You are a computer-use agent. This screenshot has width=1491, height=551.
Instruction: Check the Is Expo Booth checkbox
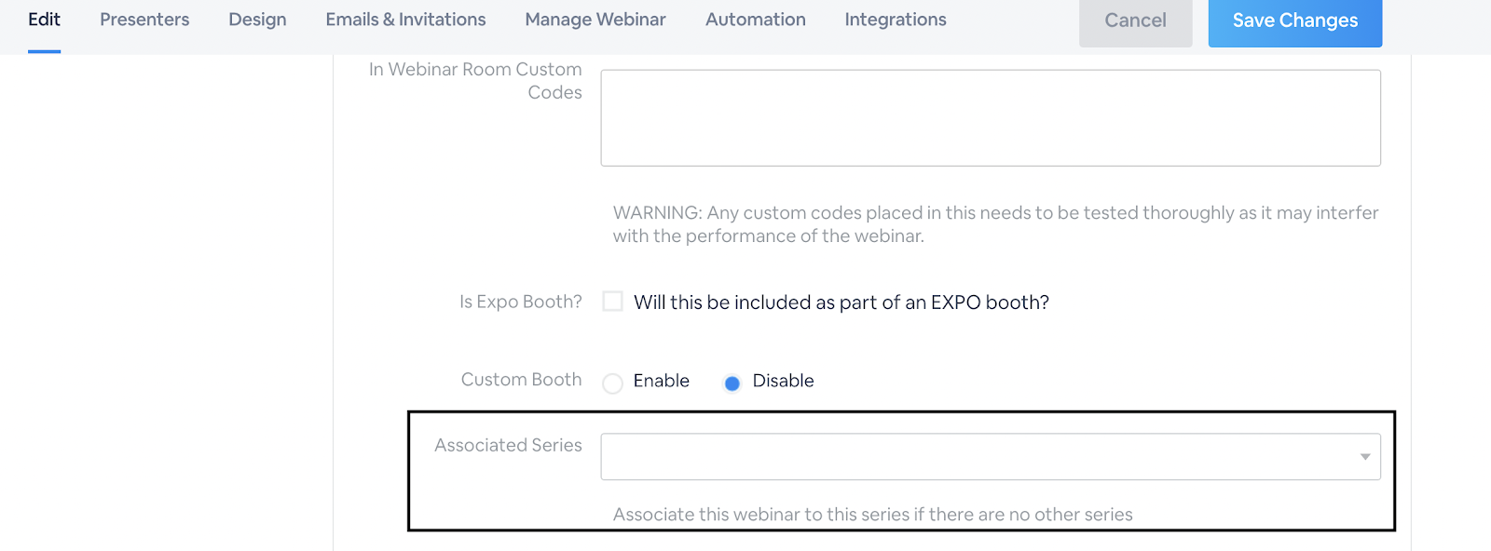(x=612, y=302)
